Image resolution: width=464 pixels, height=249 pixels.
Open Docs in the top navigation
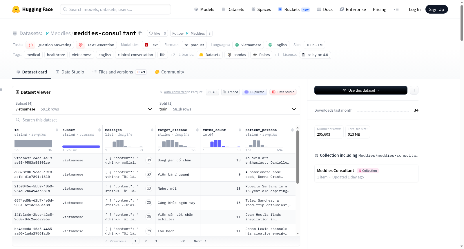(325, 10)
